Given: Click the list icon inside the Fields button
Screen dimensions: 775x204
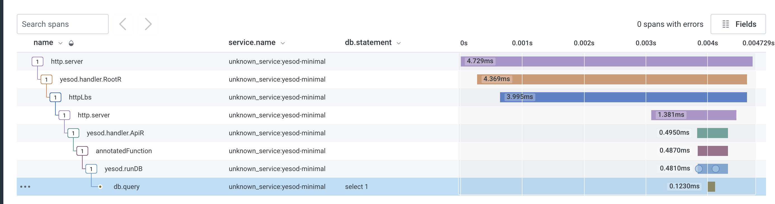Looking at the screenshot, I should point(726,24).
